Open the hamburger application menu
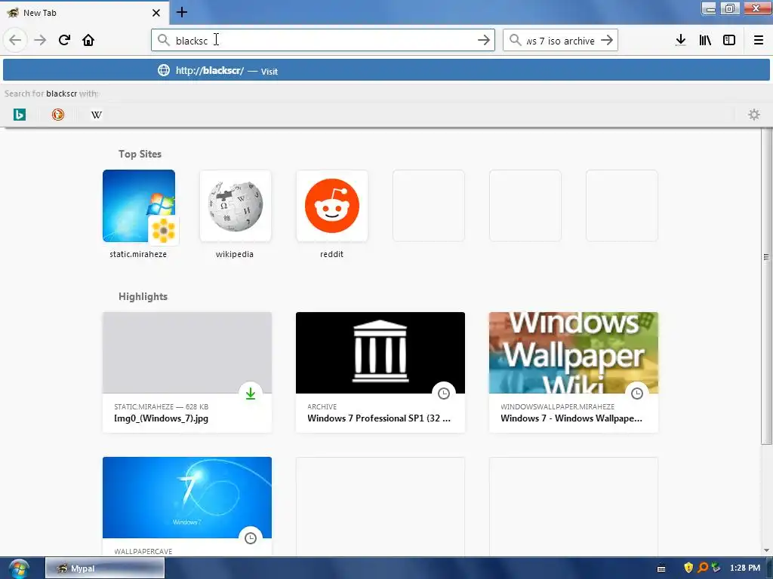This screenshot has height=579, width=773. point(759,40)
